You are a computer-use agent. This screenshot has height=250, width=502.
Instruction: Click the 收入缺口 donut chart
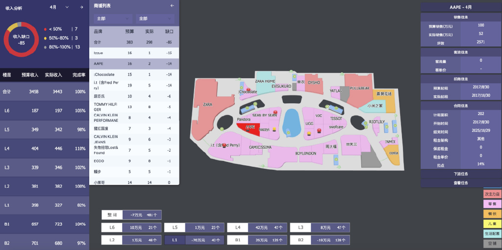[22, 40]
